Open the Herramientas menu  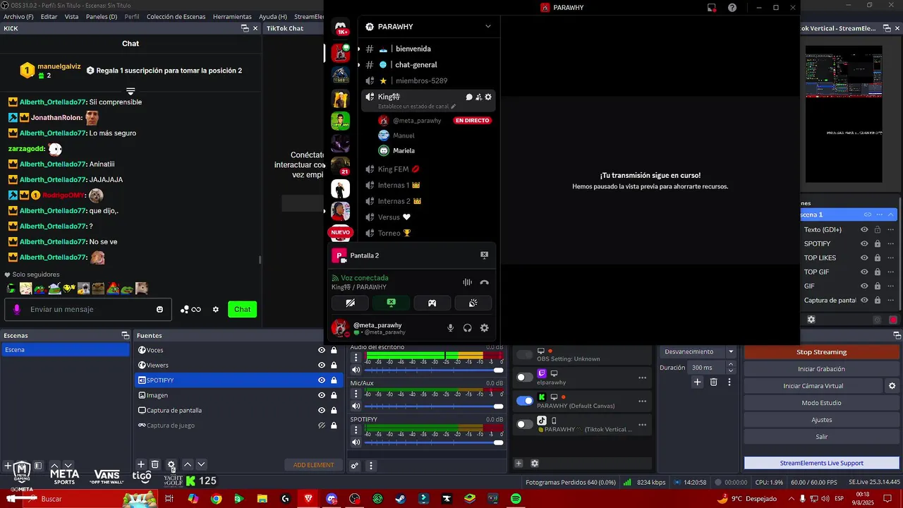[232, 16]
